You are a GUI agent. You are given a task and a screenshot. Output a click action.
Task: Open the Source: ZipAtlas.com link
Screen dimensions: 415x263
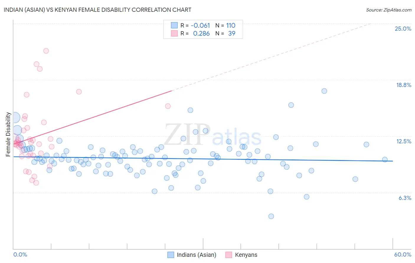point(389,10)
